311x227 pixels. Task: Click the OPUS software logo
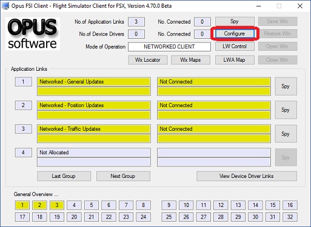pyautogui.click(x=33, y=34)
